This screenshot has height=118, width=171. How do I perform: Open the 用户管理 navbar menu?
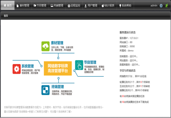coord(91,6)
